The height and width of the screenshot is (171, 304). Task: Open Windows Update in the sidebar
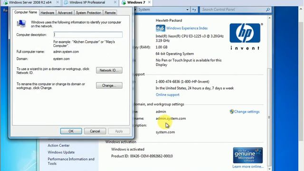(x=61, y=152)
